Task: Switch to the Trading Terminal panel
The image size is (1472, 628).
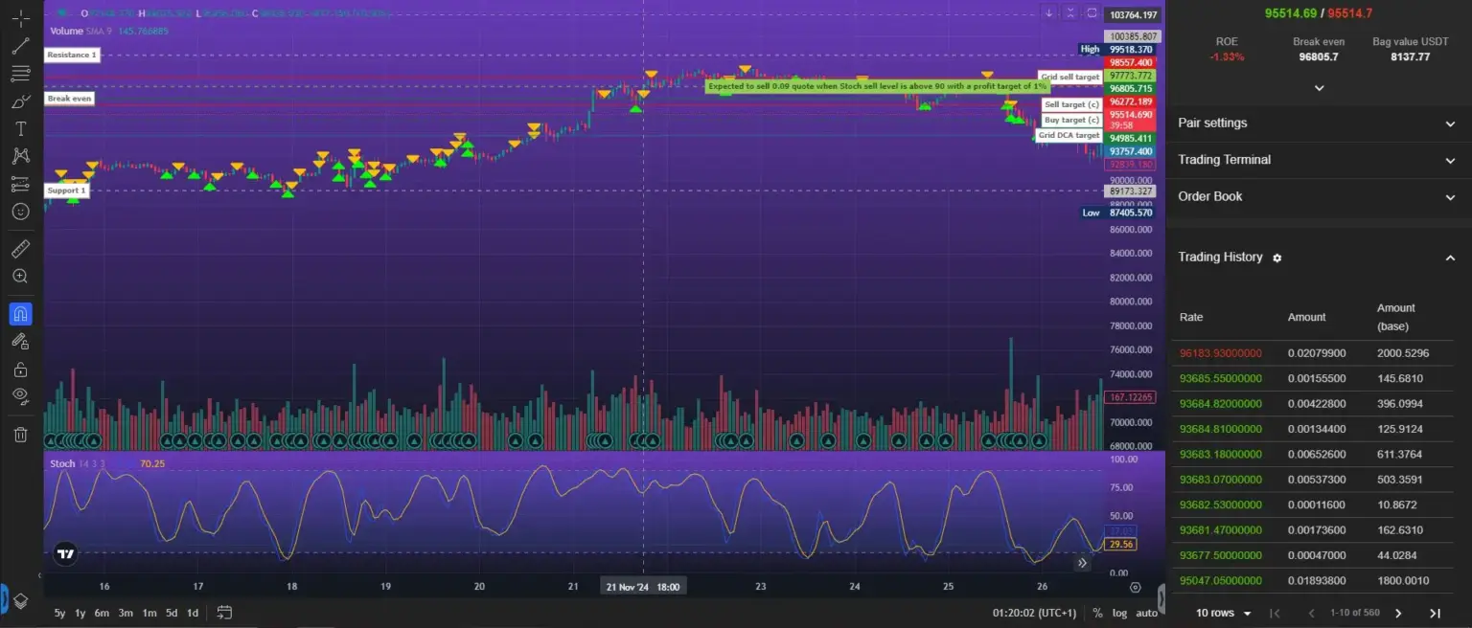Action: point(1319,159)
